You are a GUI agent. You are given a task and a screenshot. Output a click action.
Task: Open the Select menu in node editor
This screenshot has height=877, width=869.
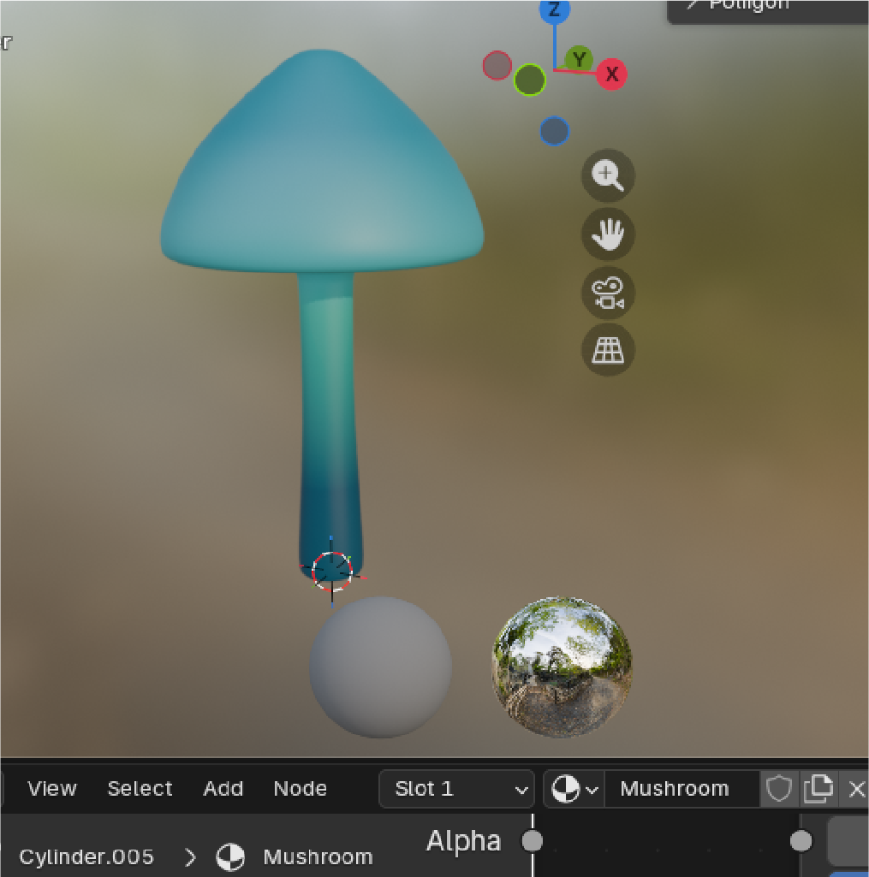click(140, 788)
